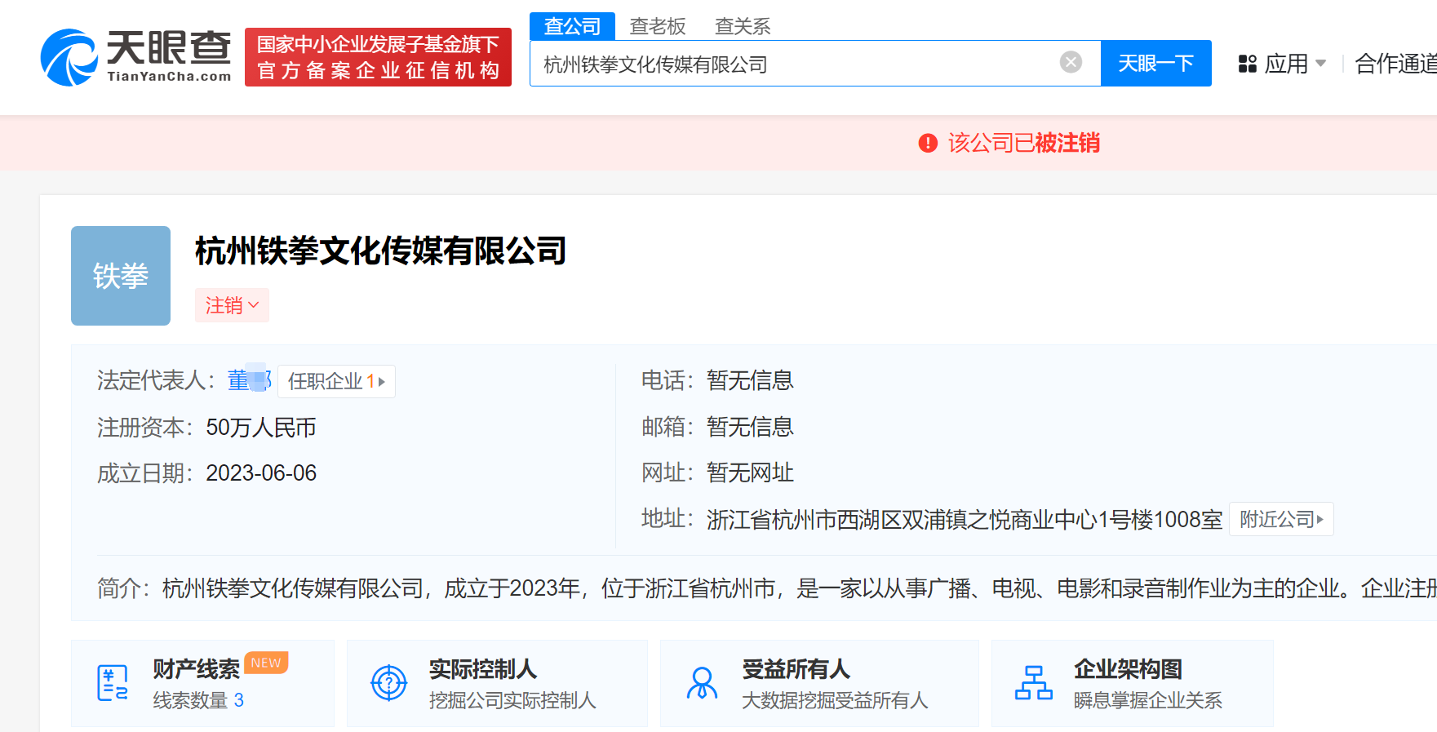Click 瞬息掌握企业关系 subtitle
The image size is (1437, 732).
click(1148, 700)
